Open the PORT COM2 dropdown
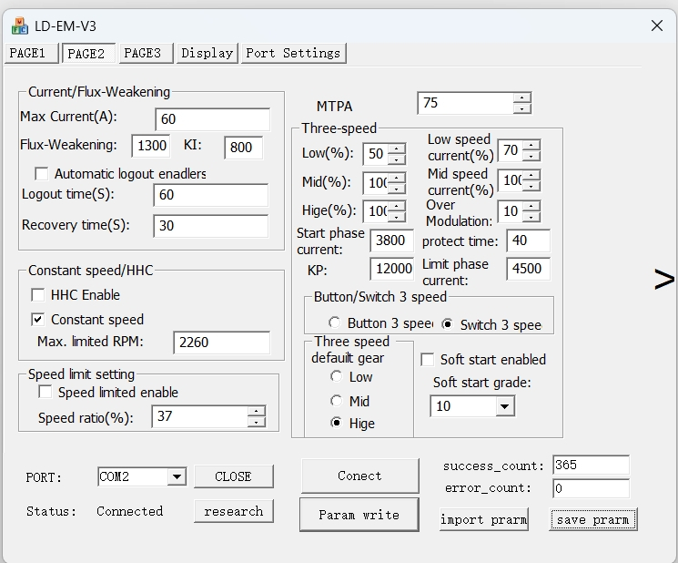678x563 pixels. coord(177,476)
